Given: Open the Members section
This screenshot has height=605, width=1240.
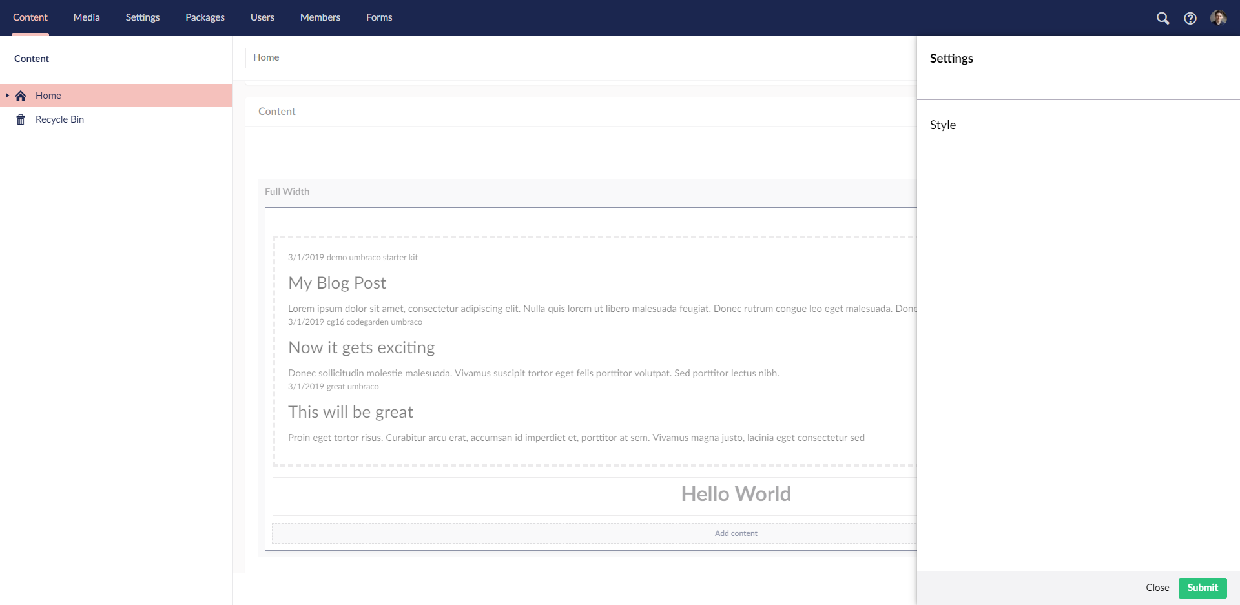Looking at the screenshot, I should [320, 17].
